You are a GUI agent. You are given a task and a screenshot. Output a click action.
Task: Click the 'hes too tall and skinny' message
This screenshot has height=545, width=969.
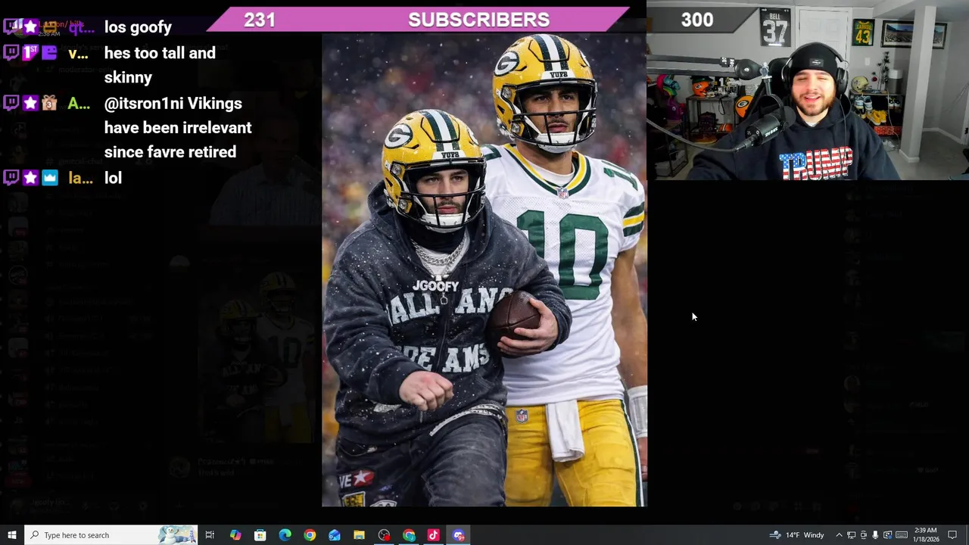[160, 65]
